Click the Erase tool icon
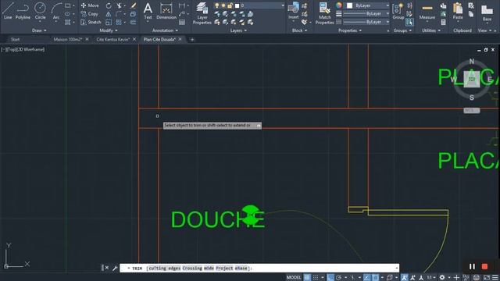The width and height of the screenshot is (500, 281). [134, 5]
